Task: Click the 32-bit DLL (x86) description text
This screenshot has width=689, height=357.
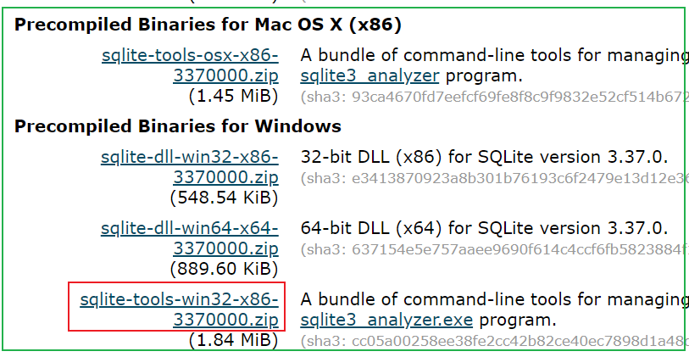Action: pos(484,157)
